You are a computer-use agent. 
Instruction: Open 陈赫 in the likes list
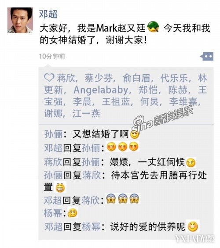(177, 90)
